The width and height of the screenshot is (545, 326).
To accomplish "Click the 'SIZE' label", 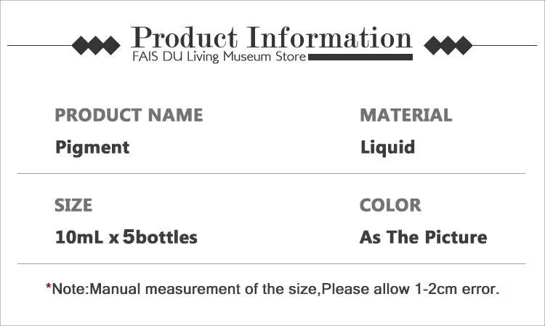I will pos(73,205).
